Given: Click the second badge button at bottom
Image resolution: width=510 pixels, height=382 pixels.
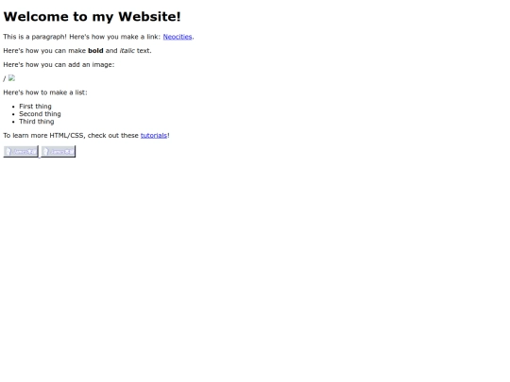Looking at the screenshot, I should click(x=59, y=151).
